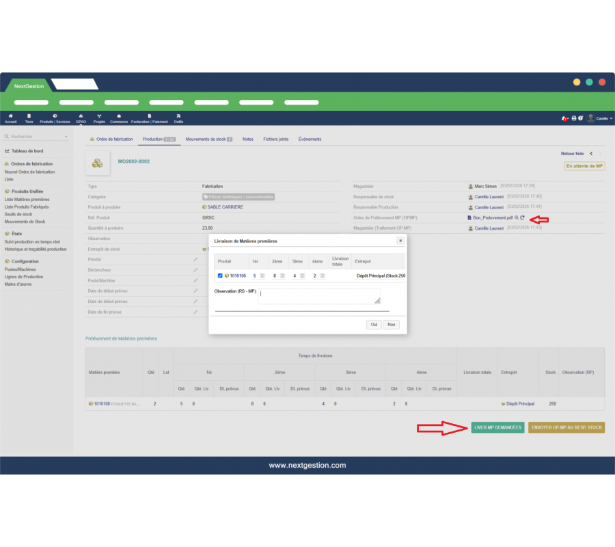Go to previous record with left chevron
This screenshot has width=615, height=547.
coord(591,154)
